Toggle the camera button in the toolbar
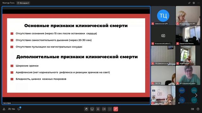The width and height of the screenshot is (202, 113). click(104, 109)
